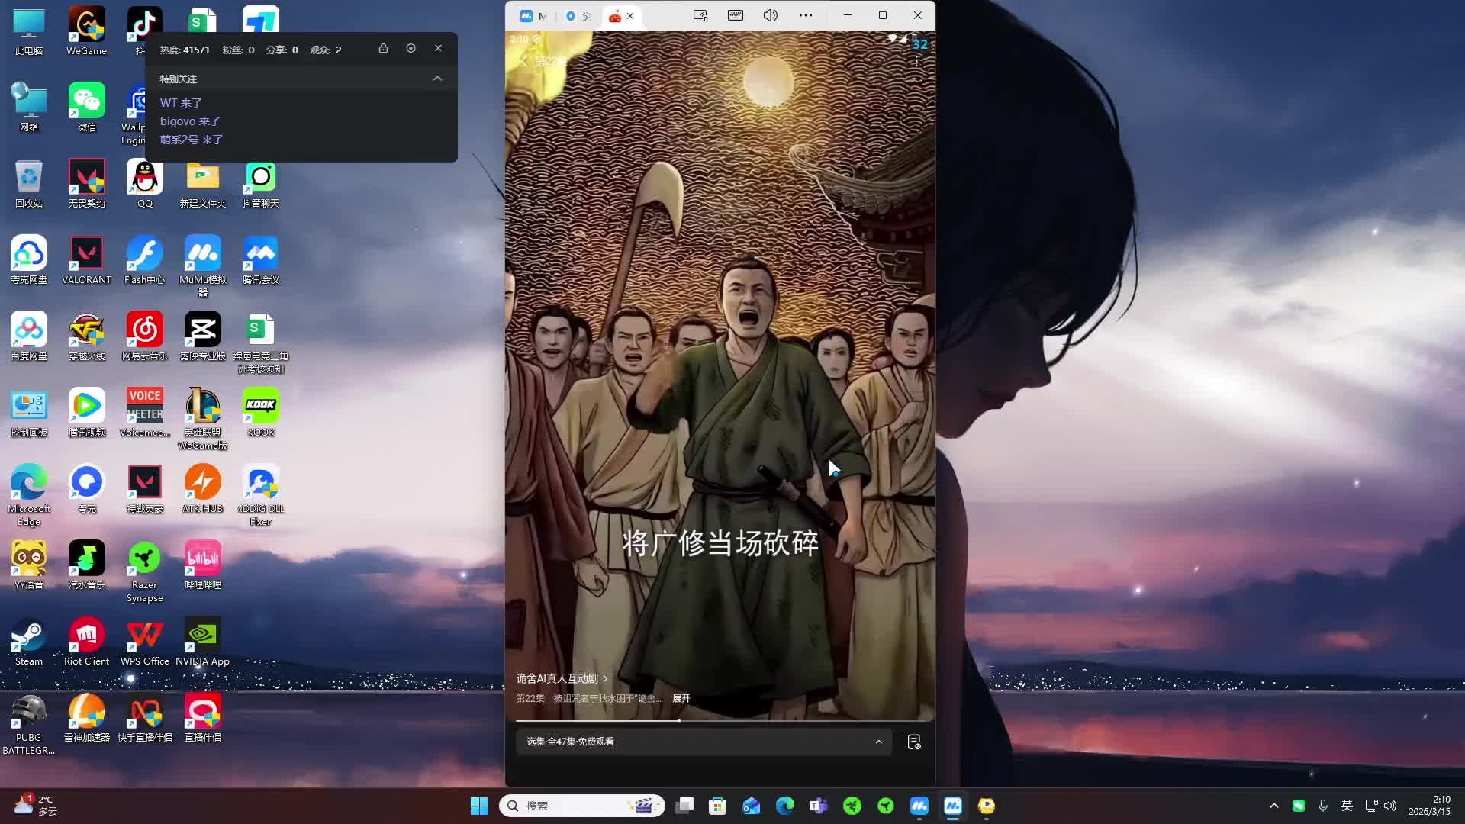Open the emulator screen casting icon
Viewport: 1465px width, 824px height.
click(700, 15)
